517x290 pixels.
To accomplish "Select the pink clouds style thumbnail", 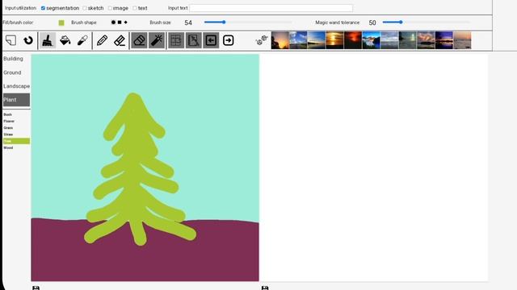I will [426, 40].
